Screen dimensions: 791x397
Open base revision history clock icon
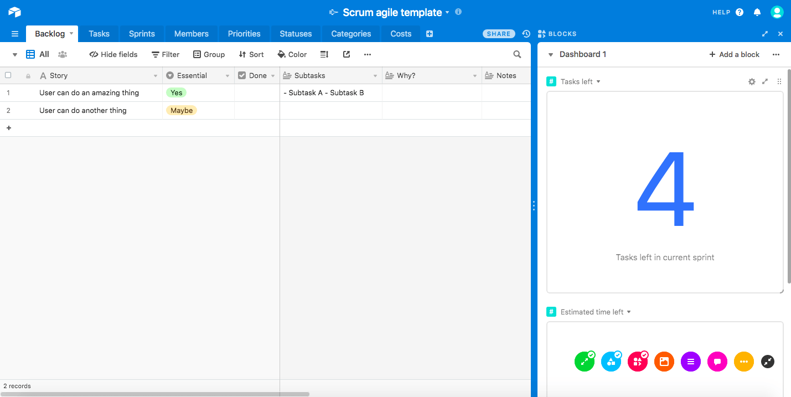(526, 34)
